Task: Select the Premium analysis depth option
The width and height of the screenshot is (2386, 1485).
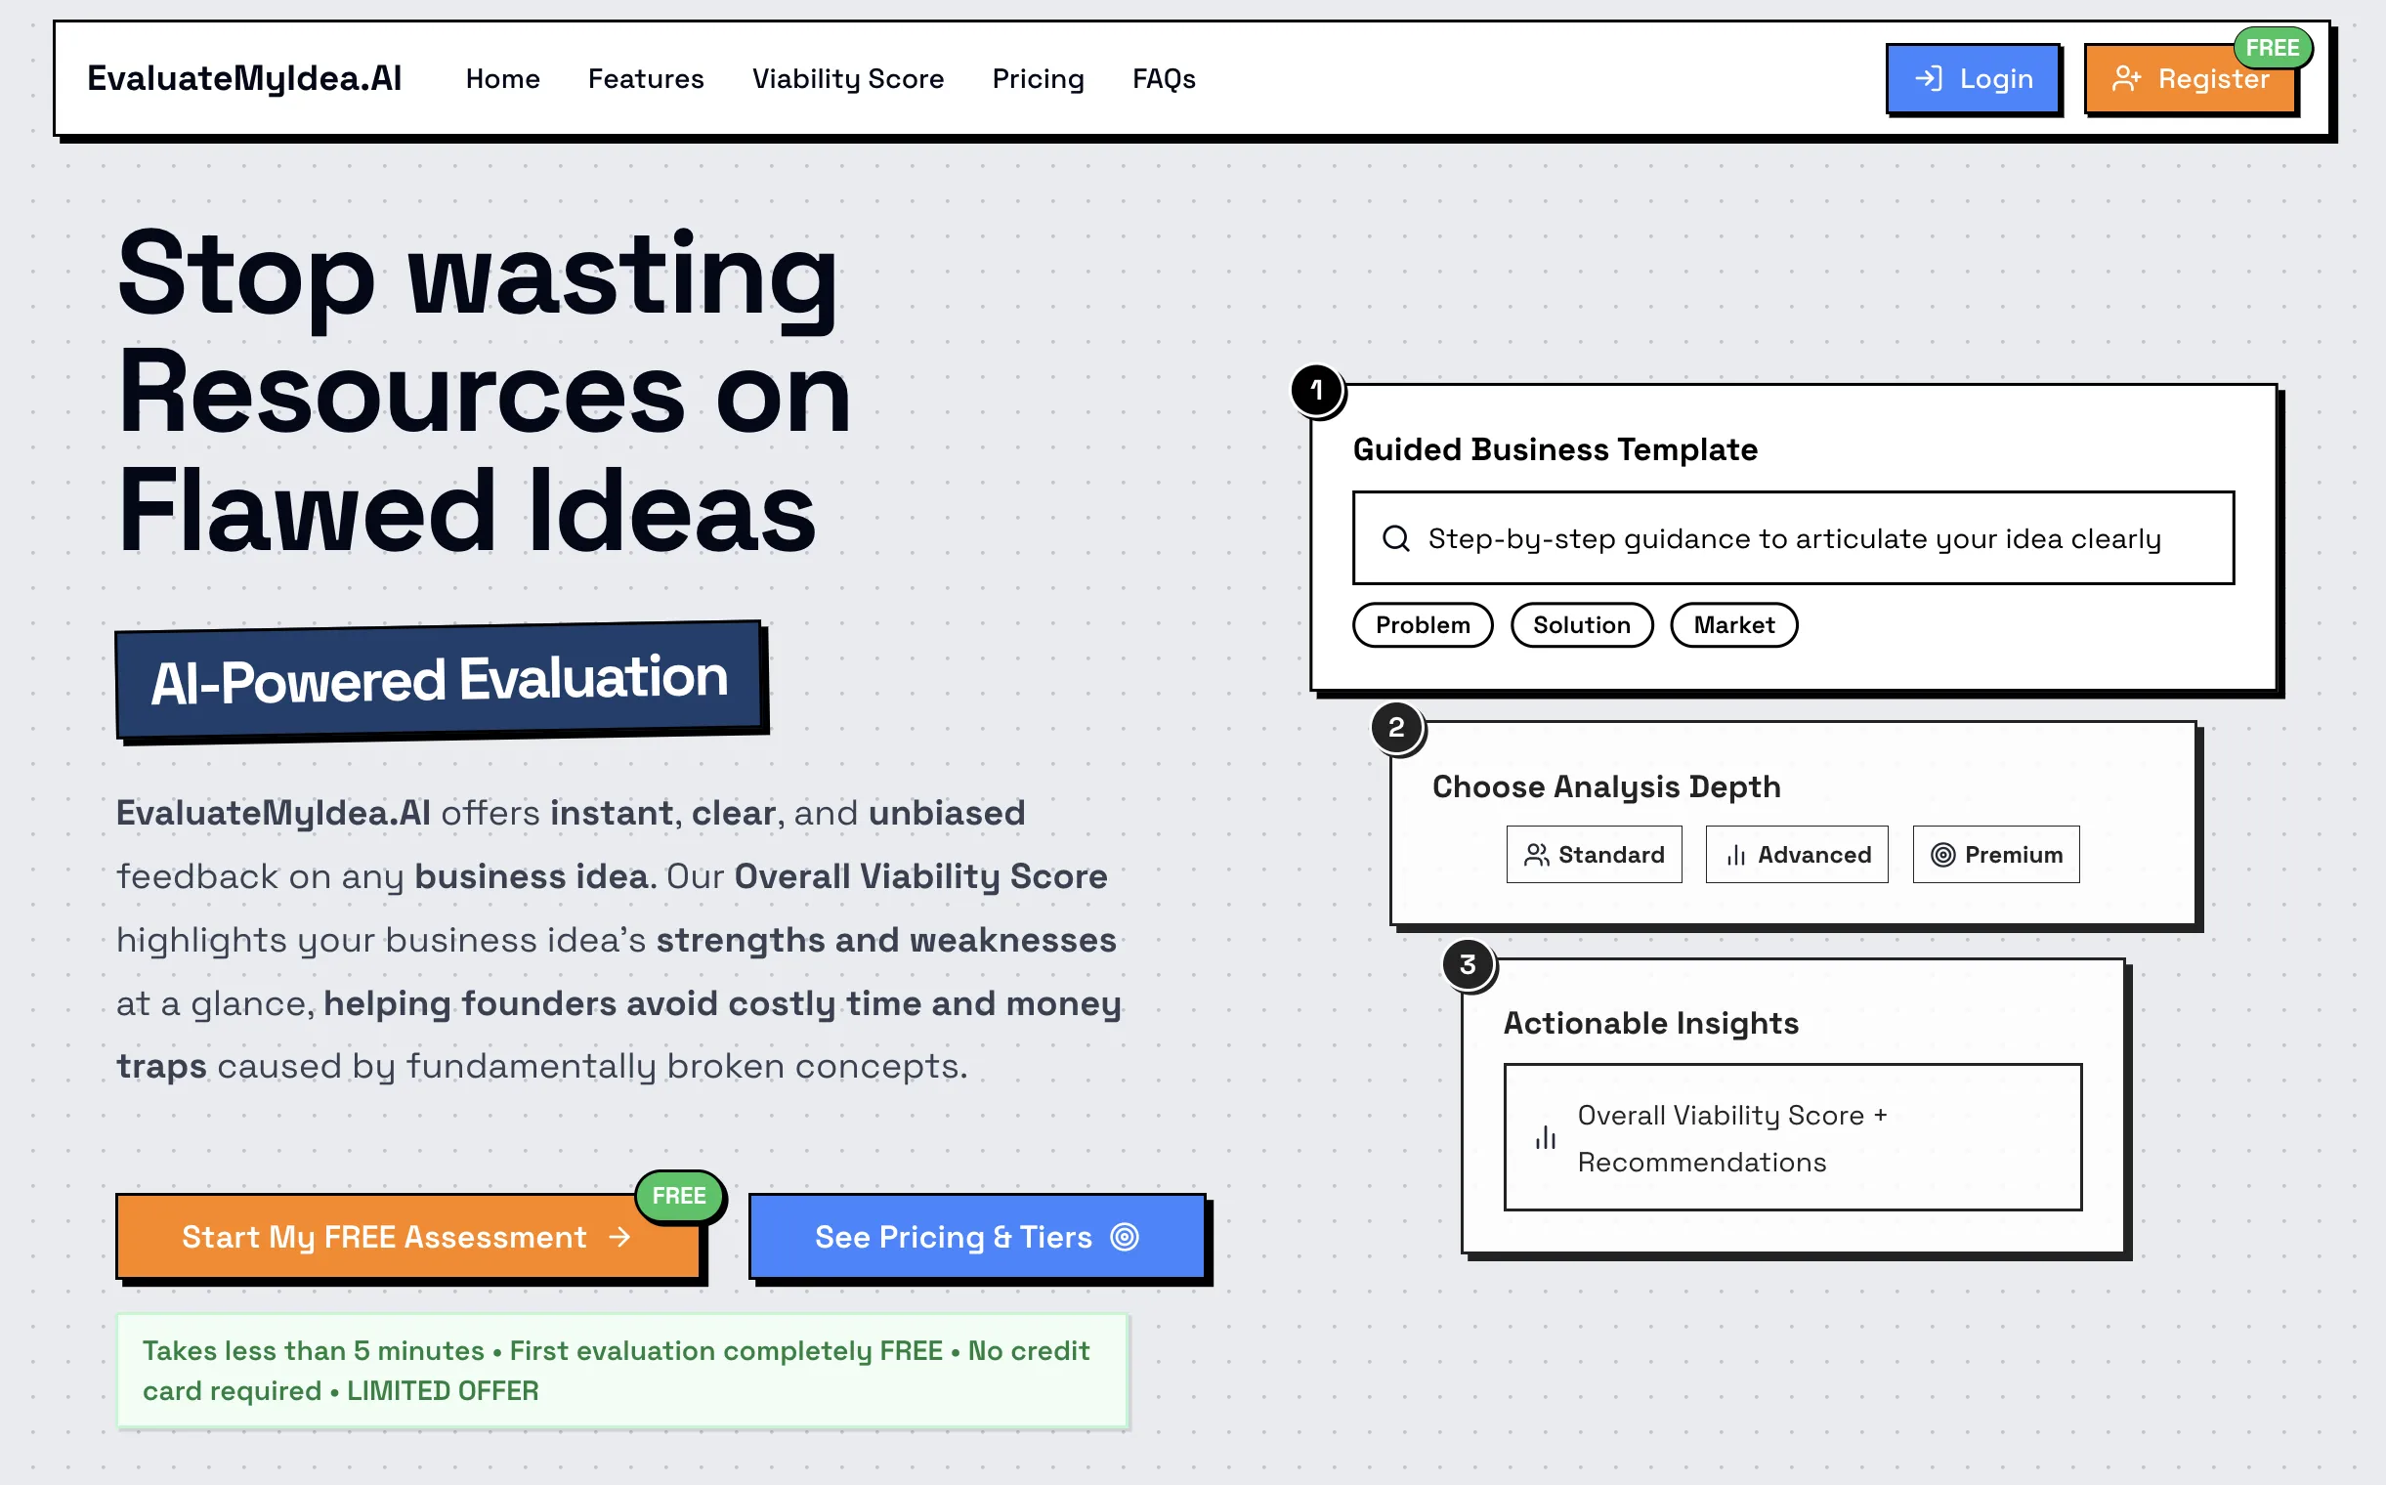Action: 1995,855
